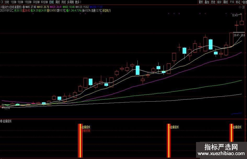The image size is (247, 159).
Task: Click the 起爆捉妖 indicator panel title
Action: (x=7, y=121)
